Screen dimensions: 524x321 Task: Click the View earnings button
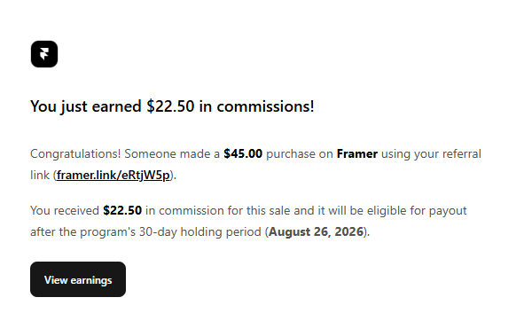click(x=78, y=279)
